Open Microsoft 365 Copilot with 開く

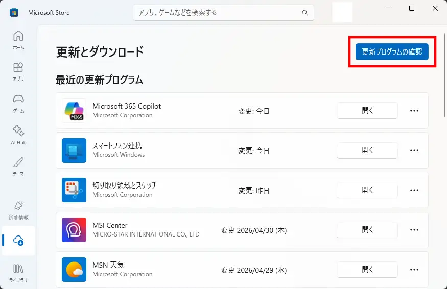(367, 111)
